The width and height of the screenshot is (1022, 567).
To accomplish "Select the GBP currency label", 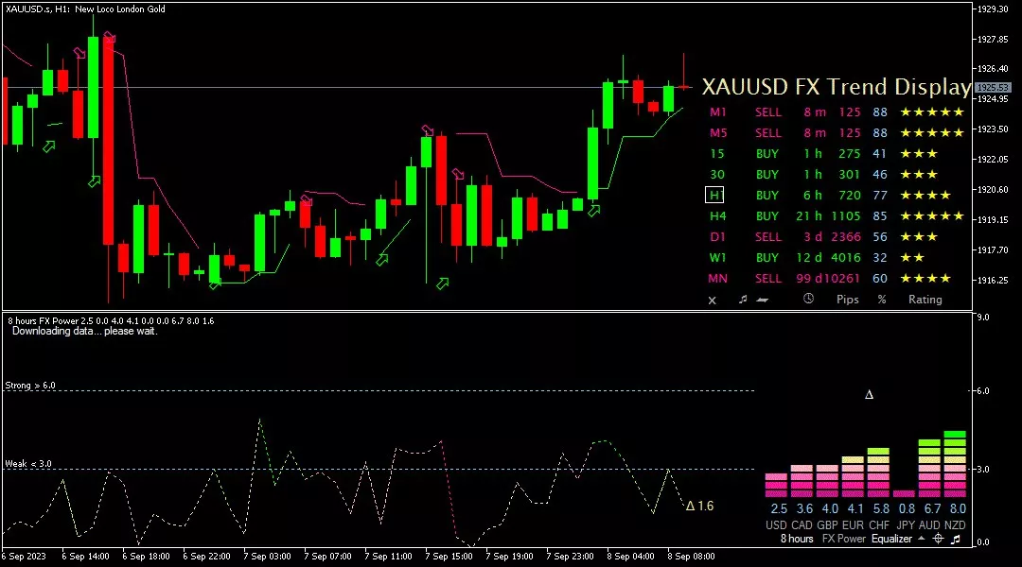I will point(827,525).
